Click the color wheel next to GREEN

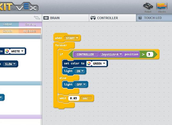point(89,63)
